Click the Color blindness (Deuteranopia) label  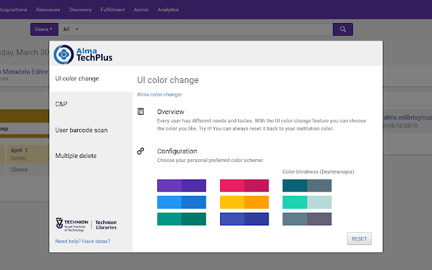coord(318,171)
